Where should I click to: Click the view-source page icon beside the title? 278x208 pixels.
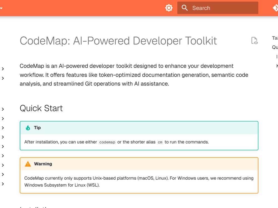(x=254, y=40)
